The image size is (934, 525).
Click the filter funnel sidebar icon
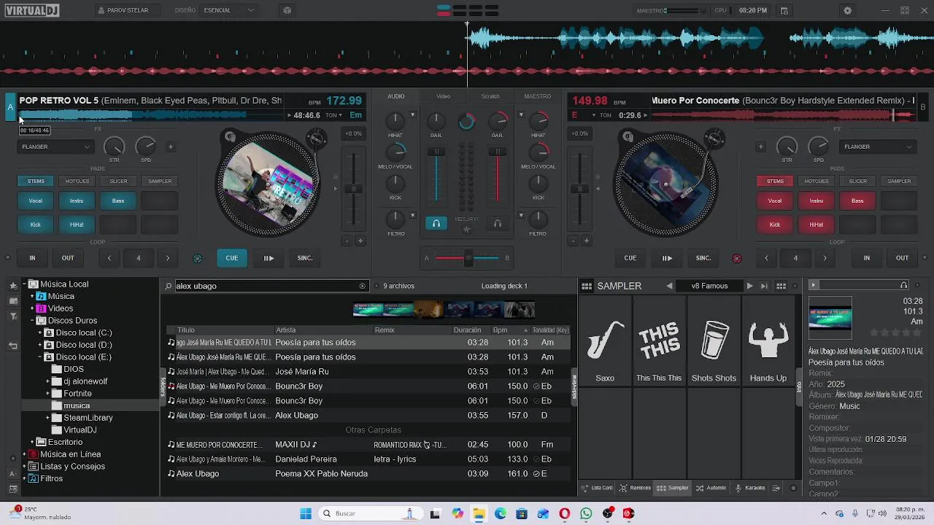point(13,316)
